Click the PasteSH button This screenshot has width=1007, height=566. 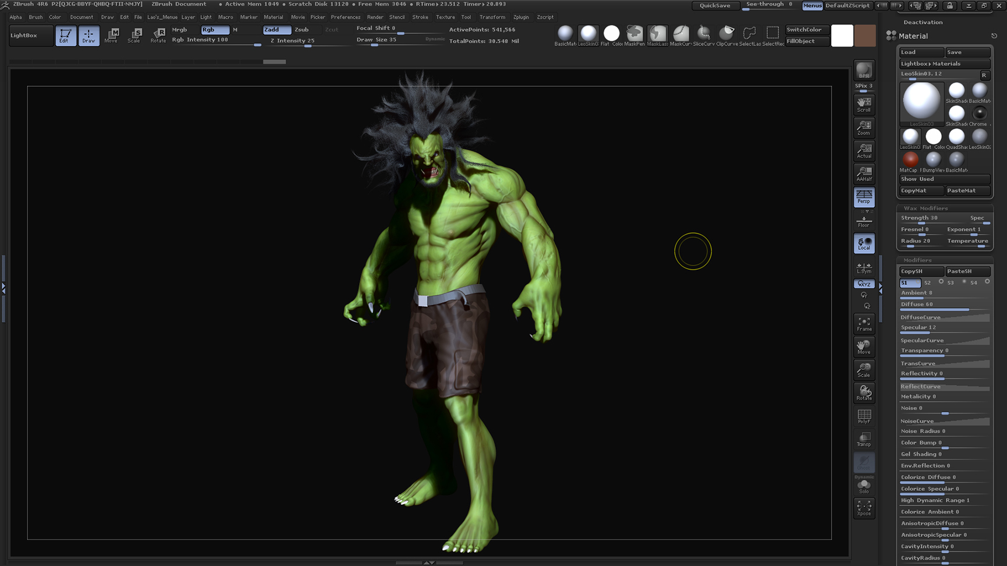tap(967, 271)
